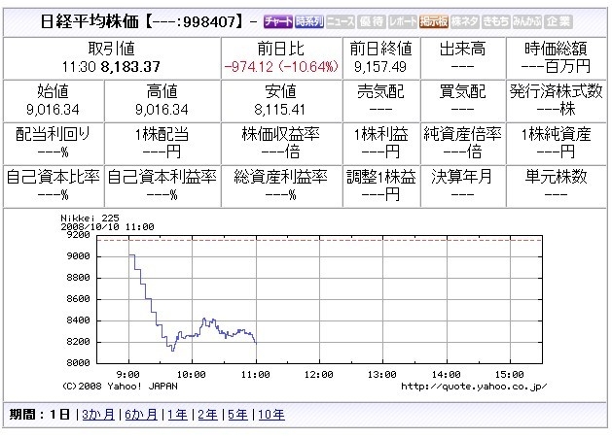
Task: Open the 企業 (company) button
Action: [x=558, y=21]
